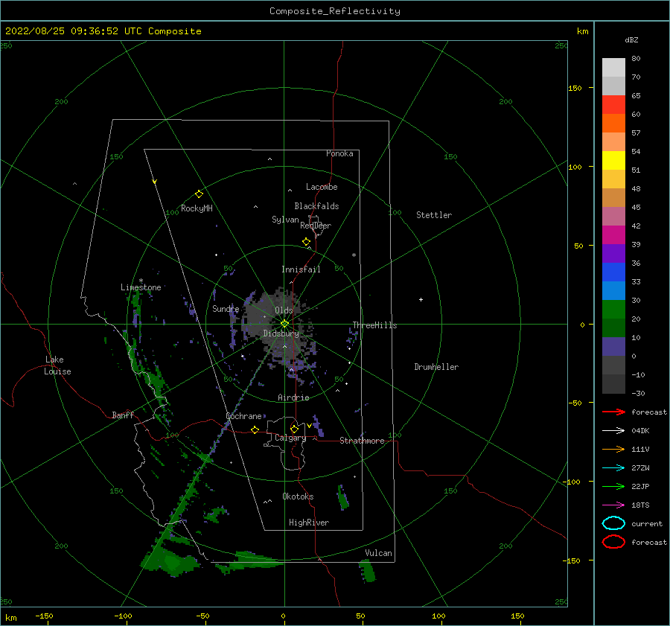This screenshot has width=670, height=626.
Task: Click the Banff label
Action: pos(123,415)
